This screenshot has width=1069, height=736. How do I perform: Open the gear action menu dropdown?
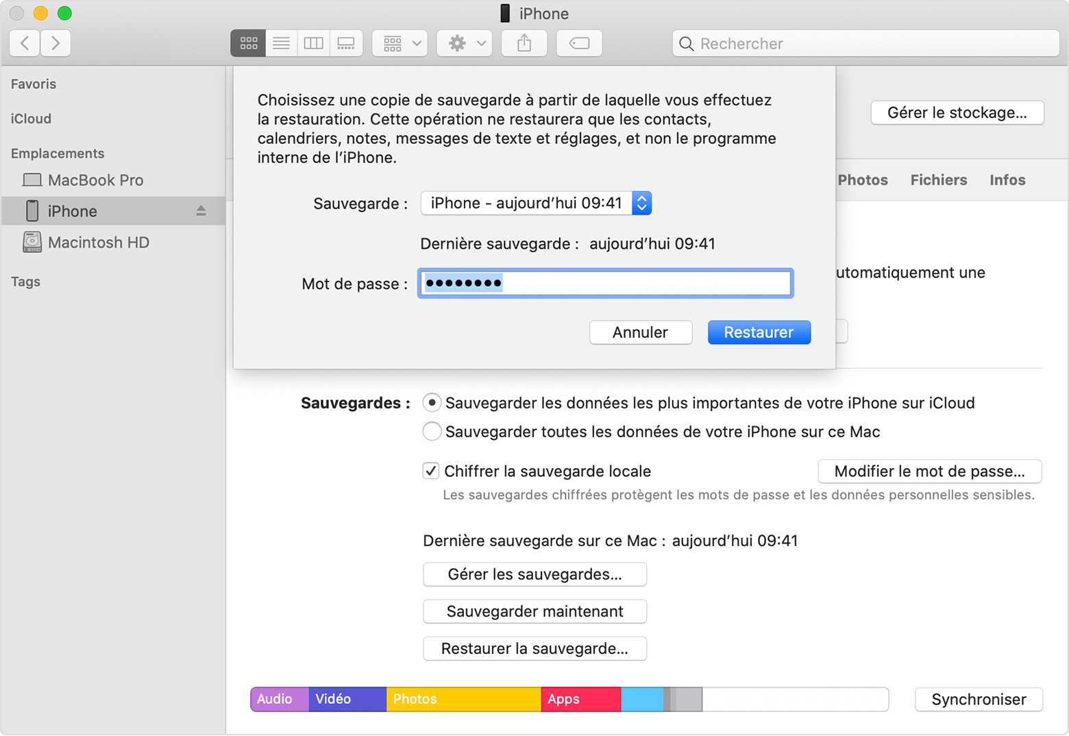click(x=465, y=43)
